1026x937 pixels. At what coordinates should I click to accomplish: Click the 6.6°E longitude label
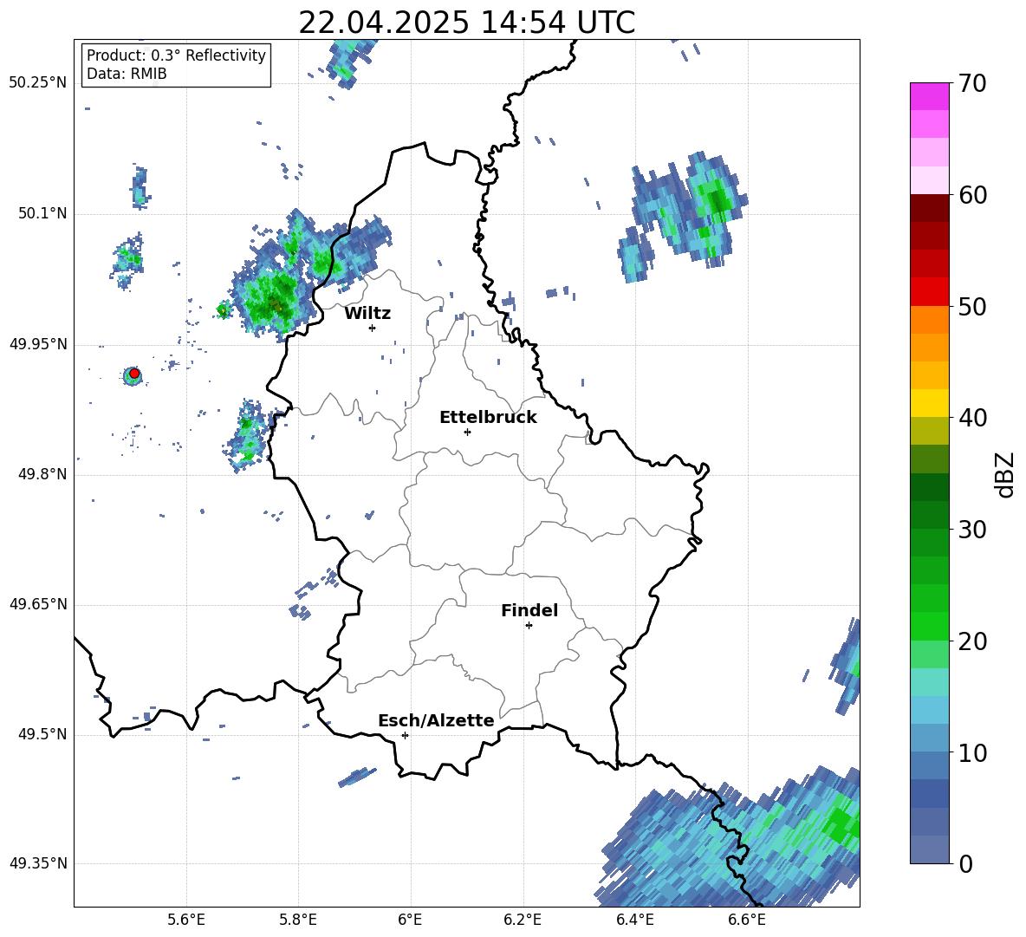[747, 920]
